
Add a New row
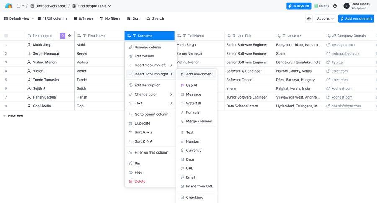click(13, 116)
